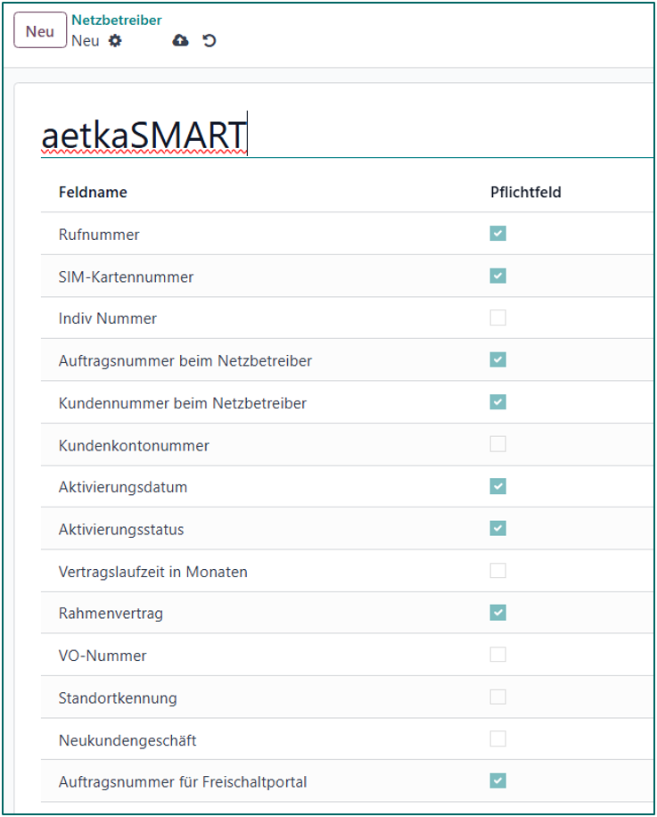Viewport: 657px width, 817px height.
Task: Click the cloud upload save icon
Action: [180, 41]
